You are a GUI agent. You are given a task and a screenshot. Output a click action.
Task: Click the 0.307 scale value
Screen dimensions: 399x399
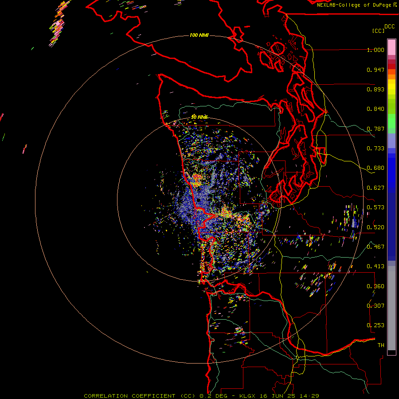[x=376, y=305]
